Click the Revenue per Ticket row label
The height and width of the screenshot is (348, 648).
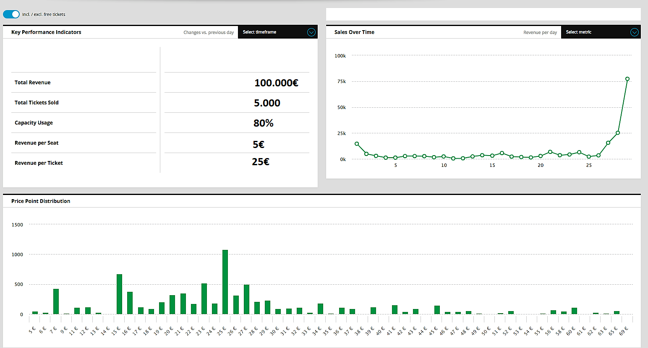point(39,163)
